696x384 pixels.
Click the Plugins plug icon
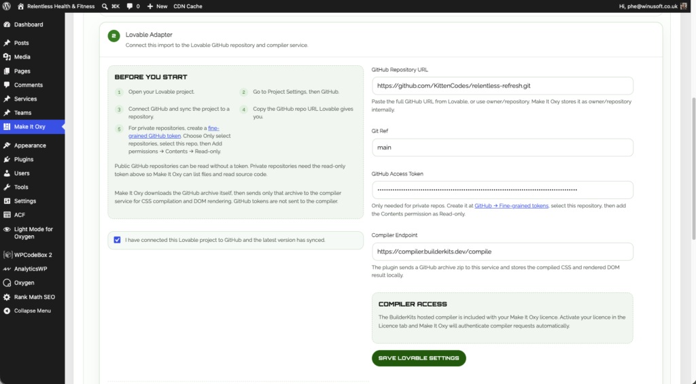tap(7, 159)
